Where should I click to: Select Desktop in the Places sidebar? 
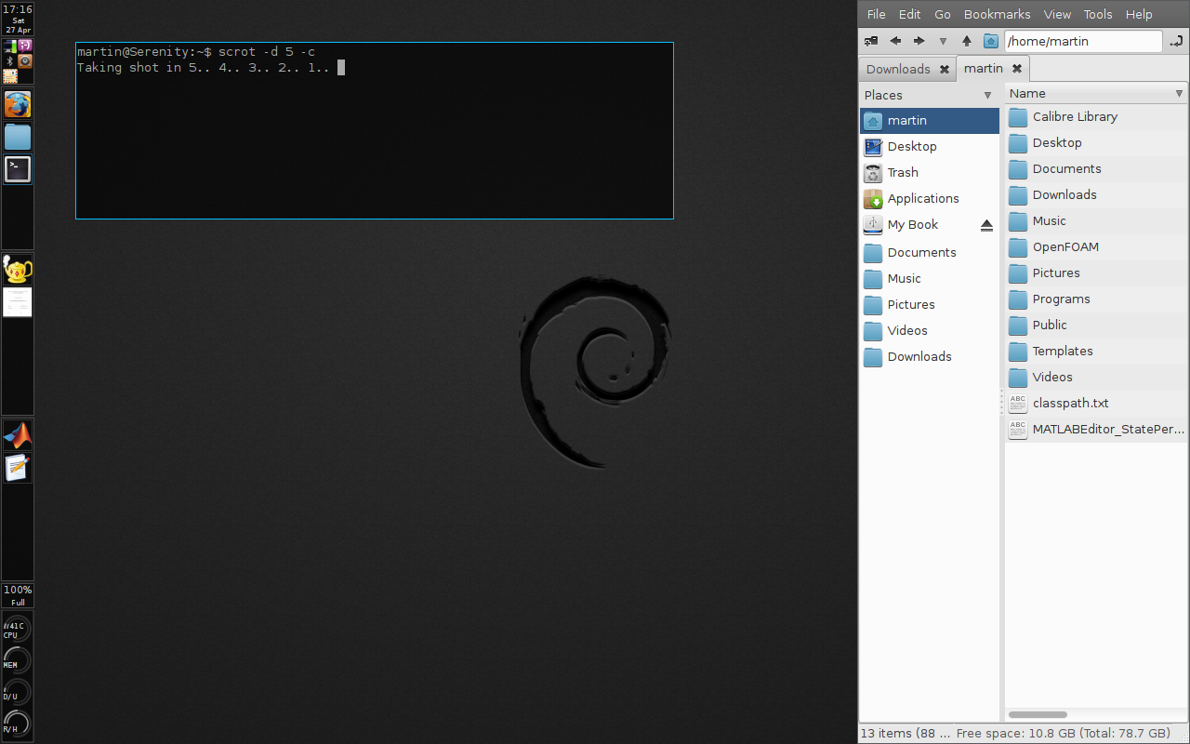(x=930, y=147)
